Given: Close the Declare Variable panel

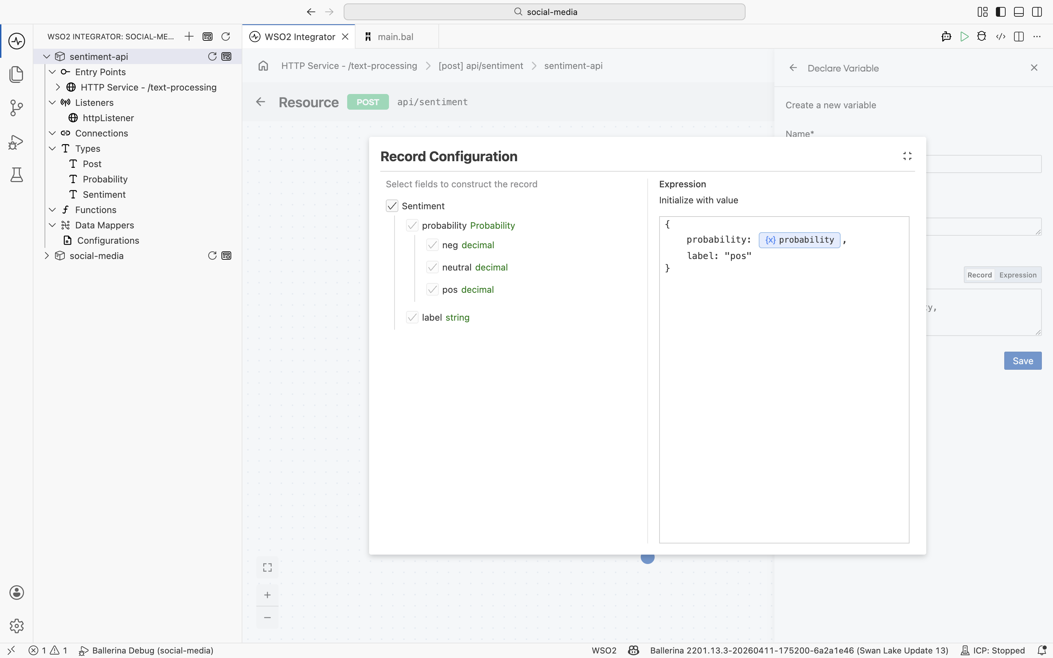Looking at the screenshot, I should tap(1034, 68).
